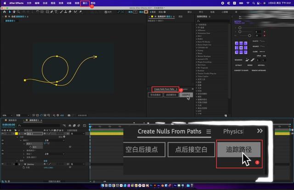The height and width of the screenshot is (190, 294).
Task: Click the top-left square of anchor grid
Action: click(x=237, y=43)
